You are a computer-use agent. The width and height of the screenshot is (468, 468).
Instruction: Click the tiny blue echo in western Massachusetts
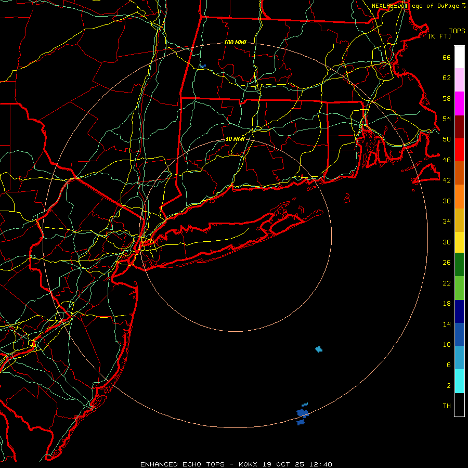(203, 66)
